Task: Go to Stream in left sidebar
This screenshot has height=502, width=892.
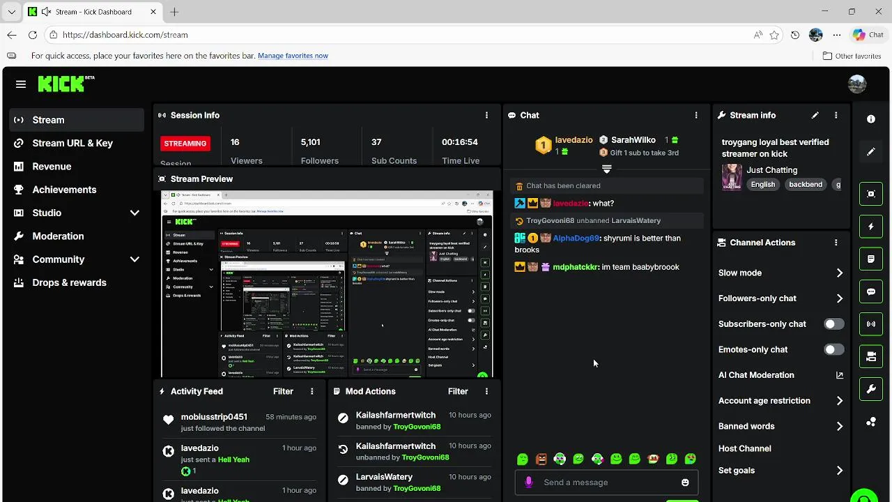Action: click(77, 120)
